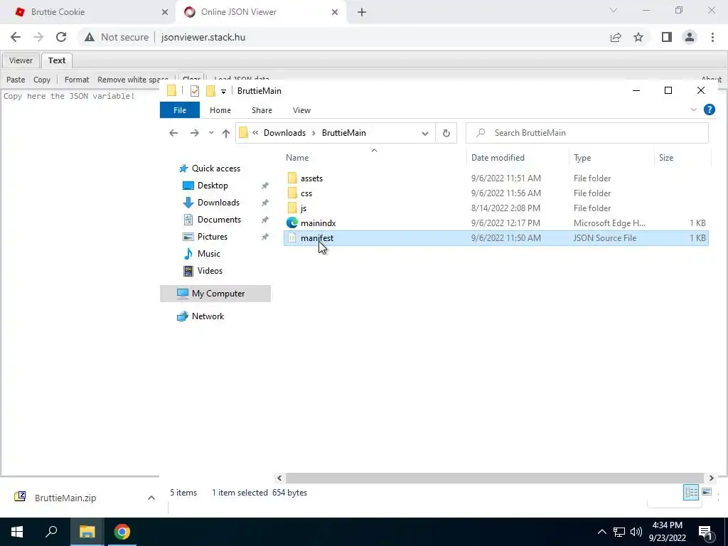Viewport: 728px width, 546px height.
Task: Bookmark this page with star icon
Action: 638,37
